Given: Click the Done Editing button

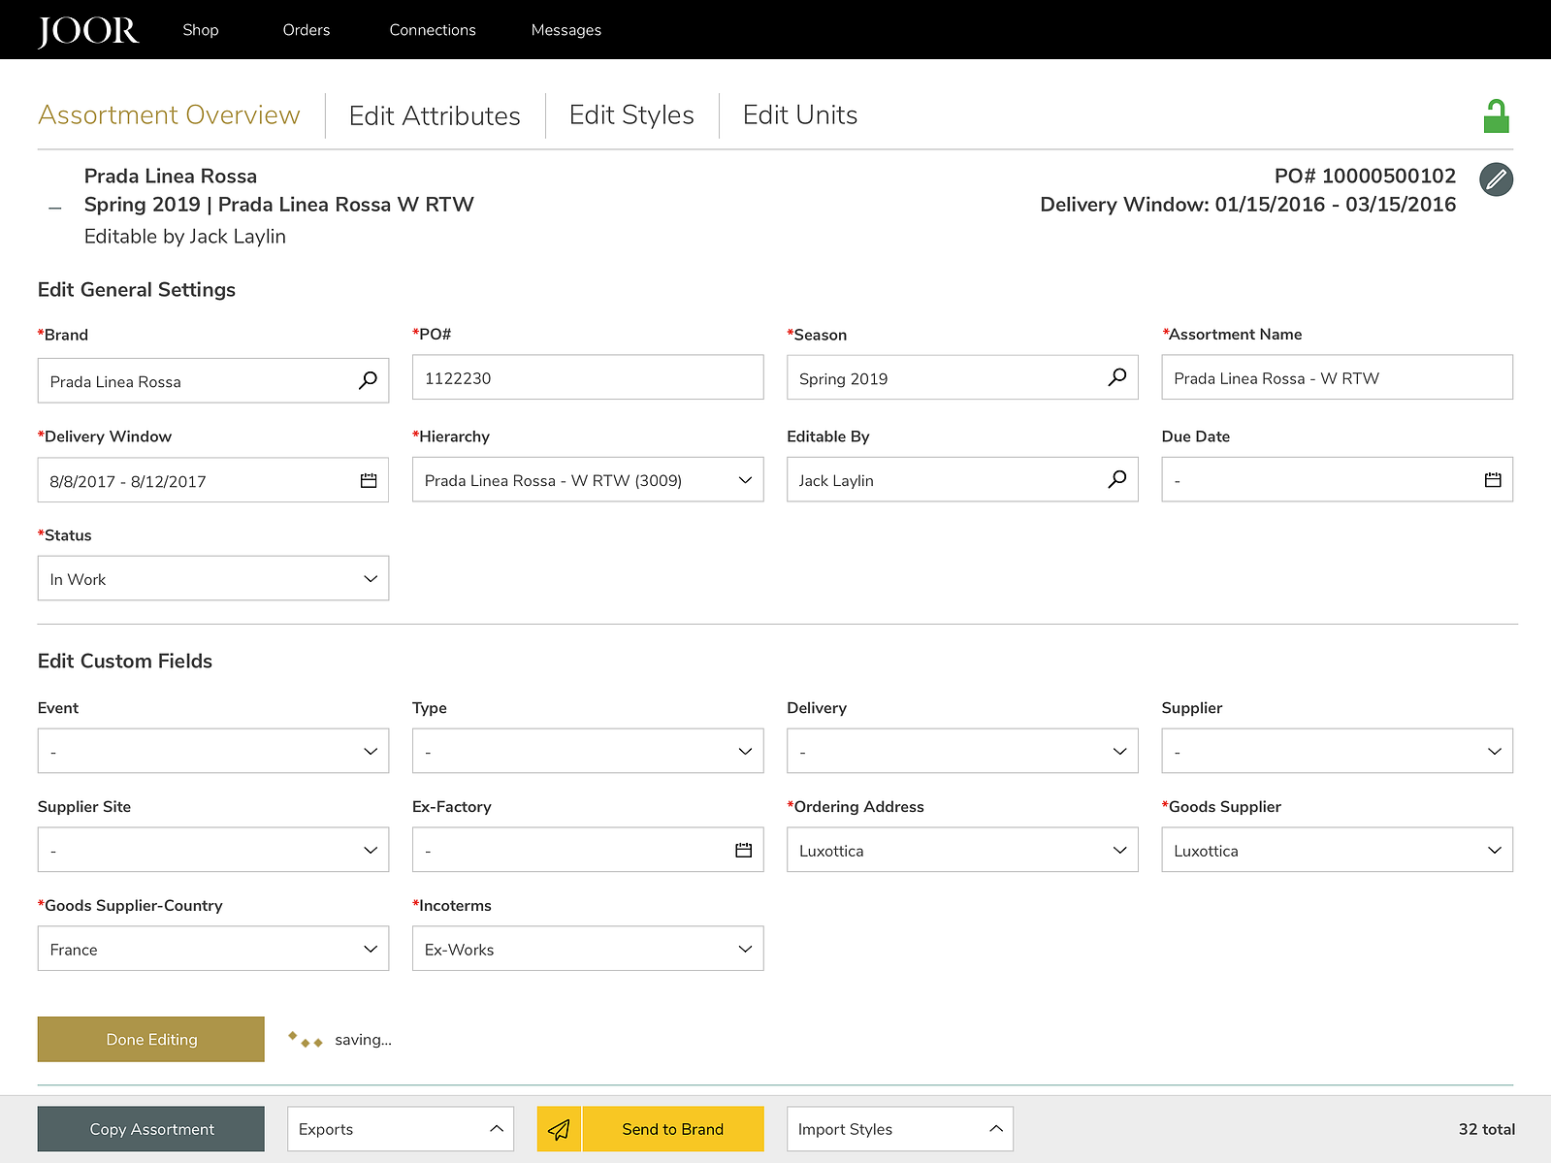Looking at the screenshot, I should click(151, 1039).
